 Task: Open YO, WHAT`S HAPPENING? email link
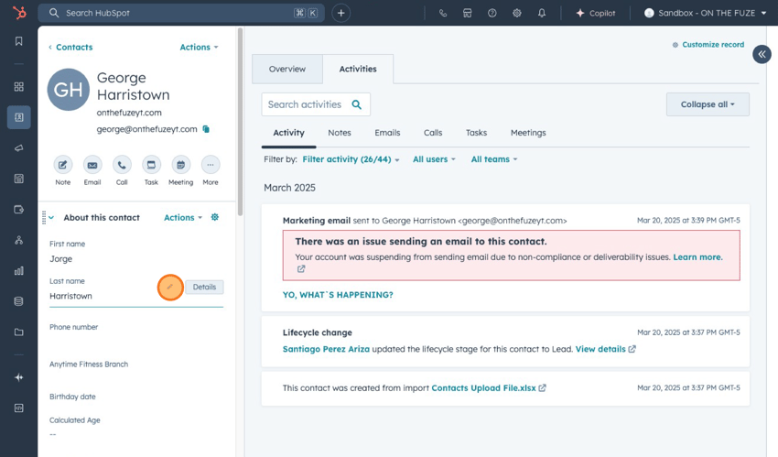coord(338,295)
